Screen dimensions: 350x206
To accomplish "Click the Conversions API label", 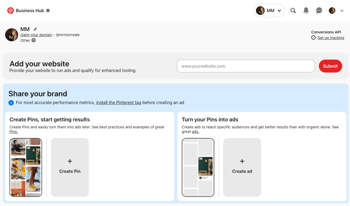I will pyautogui.click(x=326, y=32).
